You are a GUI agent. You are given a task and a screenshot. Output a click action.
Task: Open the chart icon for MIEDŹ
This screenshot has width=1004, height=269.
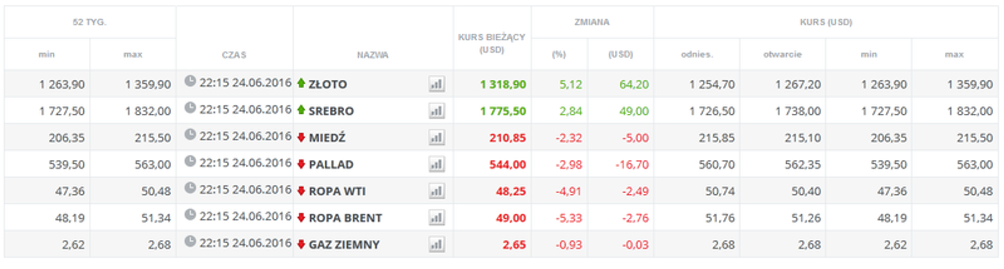[437, 138]
